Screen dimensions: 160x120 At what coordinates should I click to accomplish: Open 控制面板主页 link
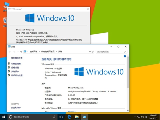17,58
